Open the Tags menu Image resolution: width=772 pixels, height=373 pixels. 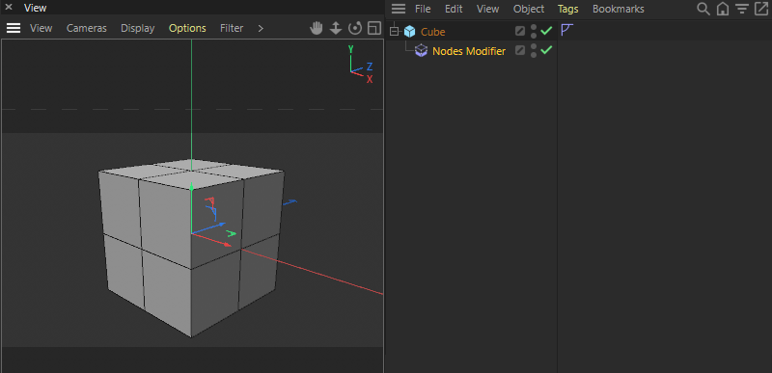coord(568,9)
